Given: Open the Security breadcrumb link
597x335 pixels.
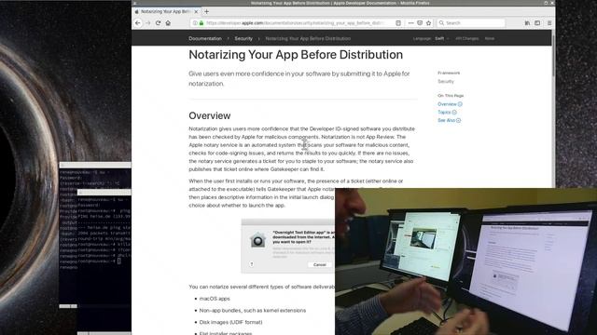Looking at the screenshot, I should [x=243, y=39].
